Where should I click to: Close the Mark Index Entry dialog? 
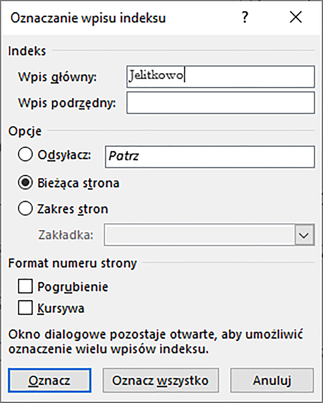[x=295, y=17]
